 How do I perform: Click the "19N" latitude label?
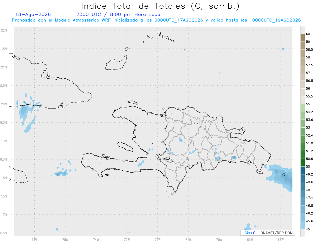click(x=4, y=141)
